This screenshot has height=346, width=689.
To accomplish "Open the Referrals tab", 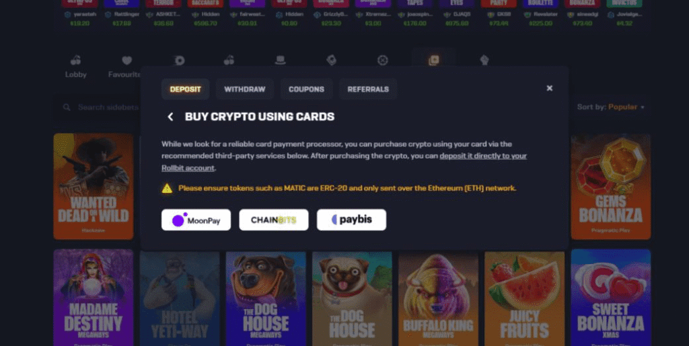I will [x=368, y=89].
